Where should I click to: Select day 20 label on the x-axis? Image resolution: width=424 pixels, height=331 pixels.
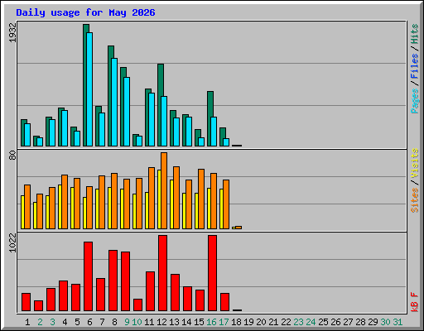point(261,322)
